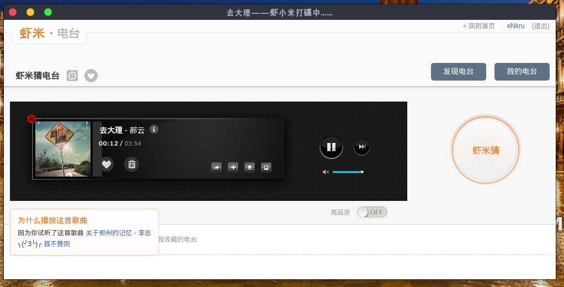Pause the playing song

331,147
